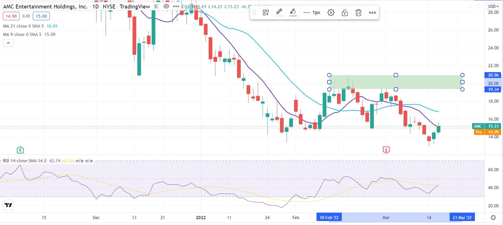Click the create template icon in the floating toolbar

tap(266, 12)
